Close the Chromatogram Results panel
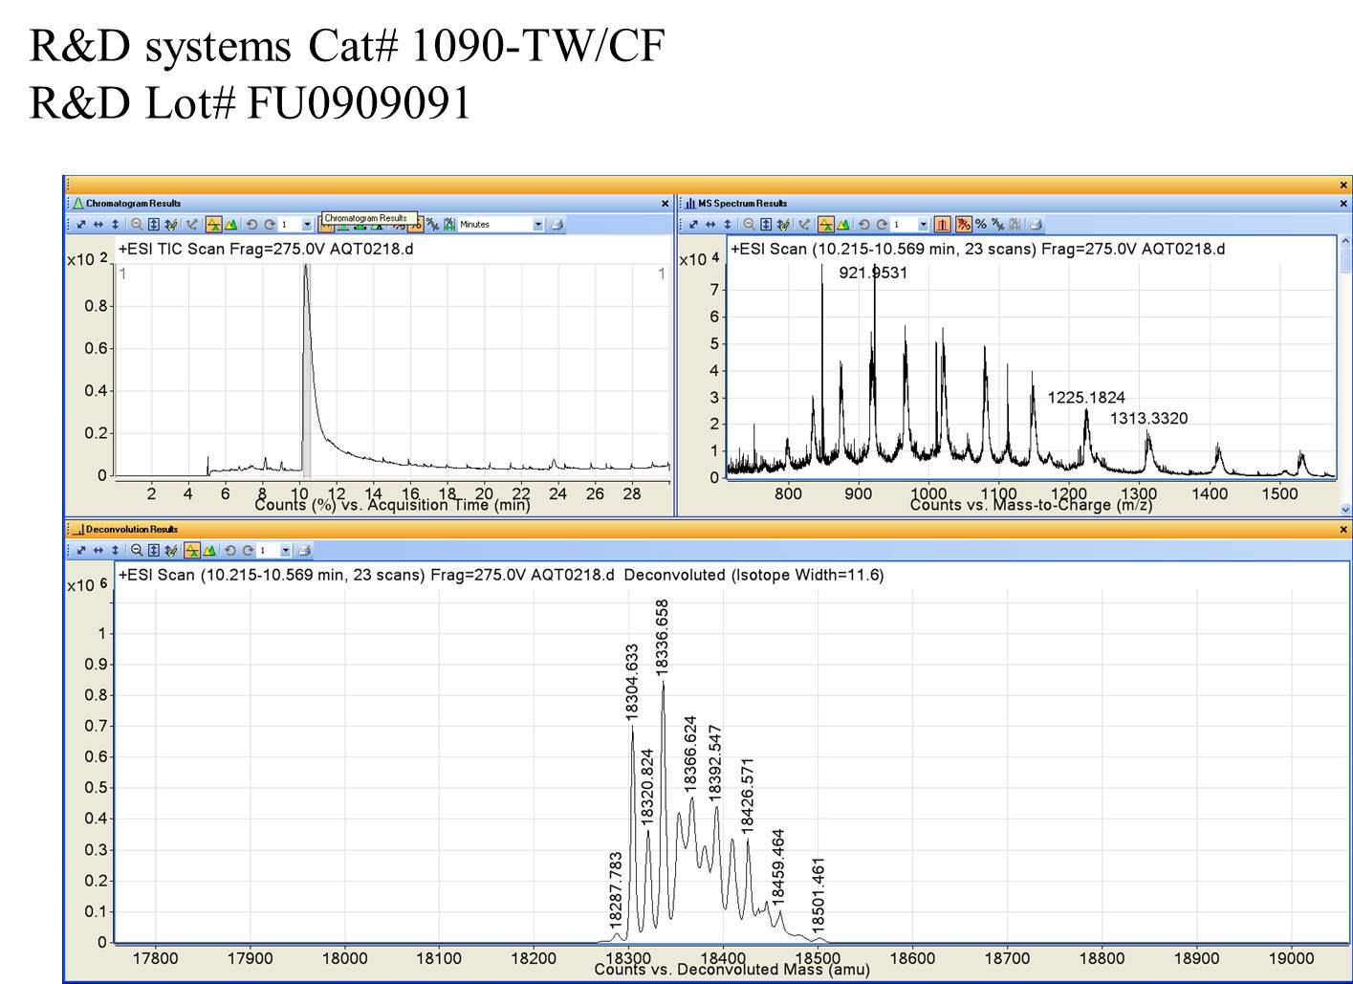This screenshot has width=1353, height=984. pos(666,204)
